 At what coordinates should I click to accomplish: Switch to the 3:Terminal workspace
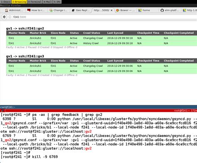click(x=34, y=2)
